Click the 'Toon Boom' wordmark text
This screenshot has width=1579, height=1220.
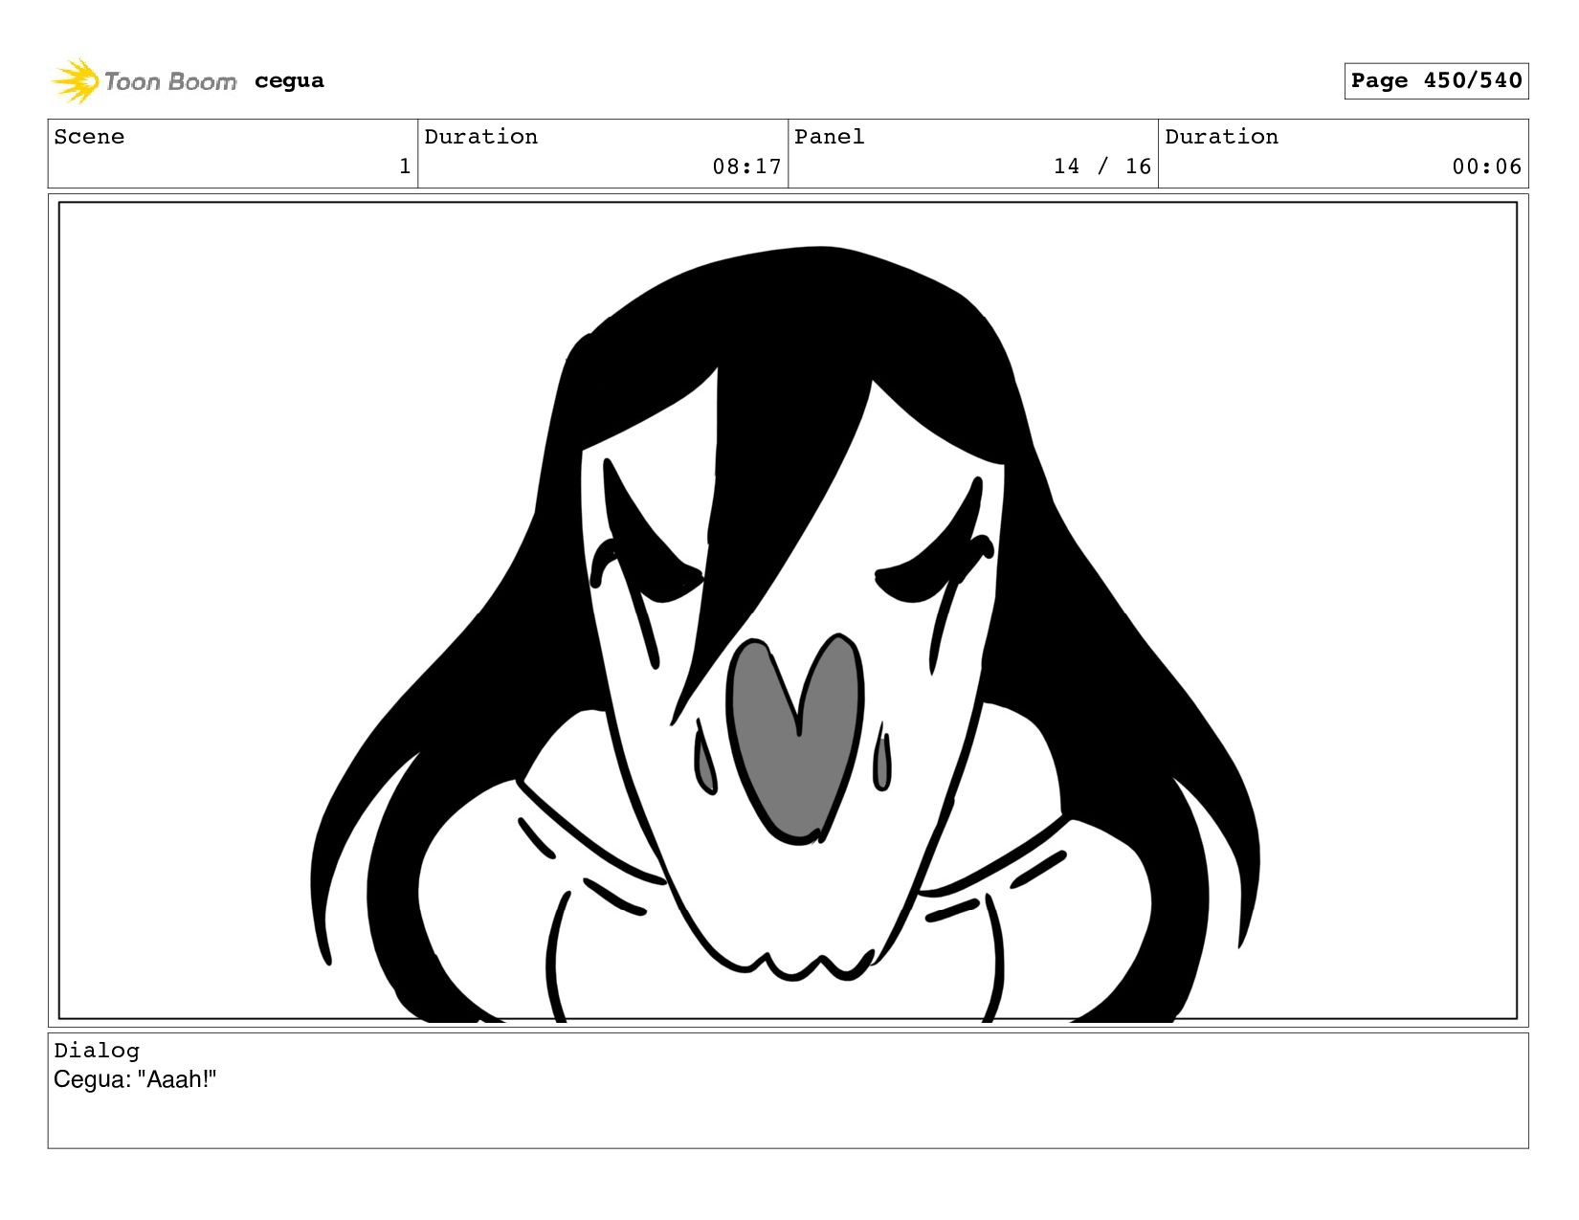point(170,81)
